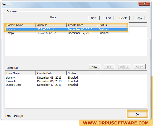Click Enabled status of user Example
Image resolution: width=153 pixels, height=126 pixels.
tap(73, 81)
